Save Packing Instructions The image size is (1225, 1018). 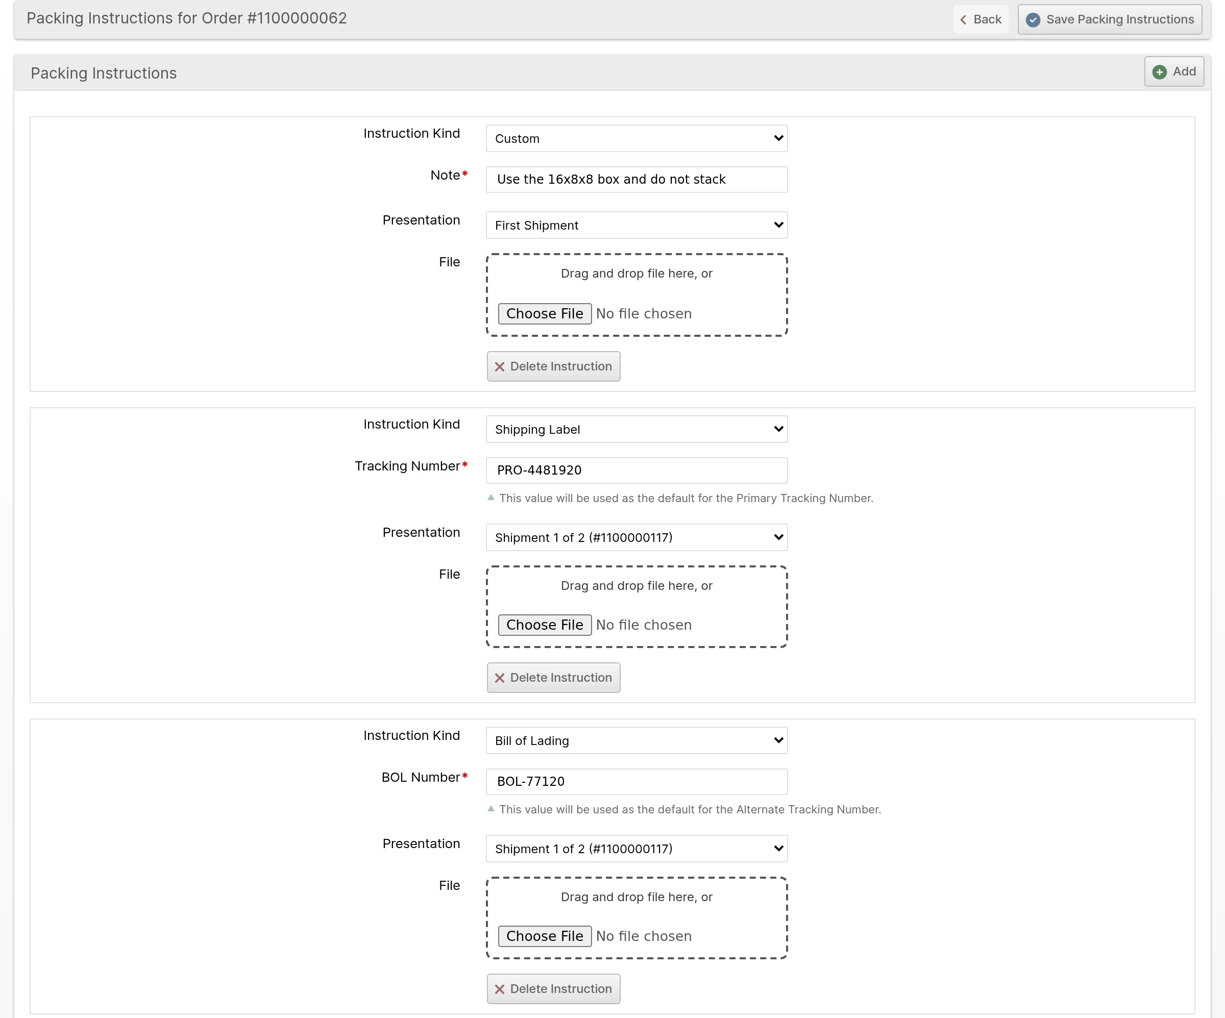[1110, 19]
